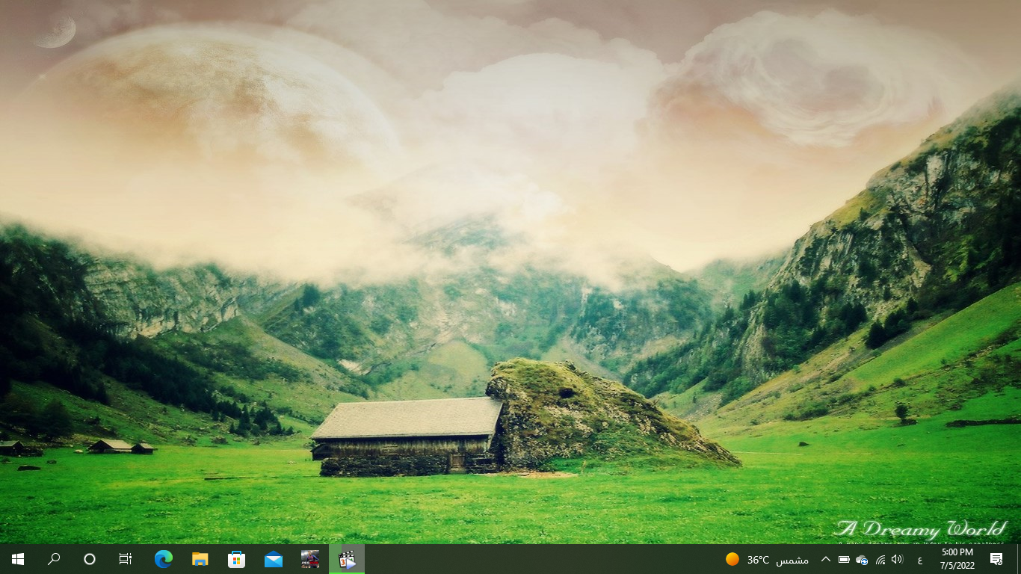Viewport: 1021px width, 574px height.
Task: Open Wi-Fi network flyout
Action: pyautogui.click(x=880, y=559)
